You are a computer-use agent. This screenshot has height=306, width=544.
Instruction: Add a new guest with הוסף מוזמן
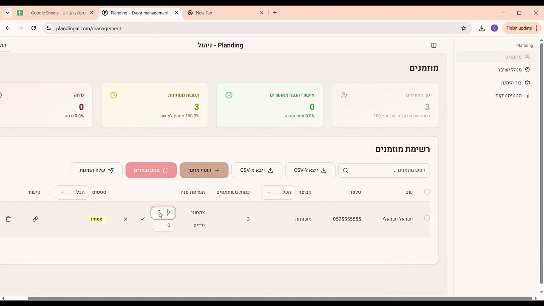tap(204, 170)
